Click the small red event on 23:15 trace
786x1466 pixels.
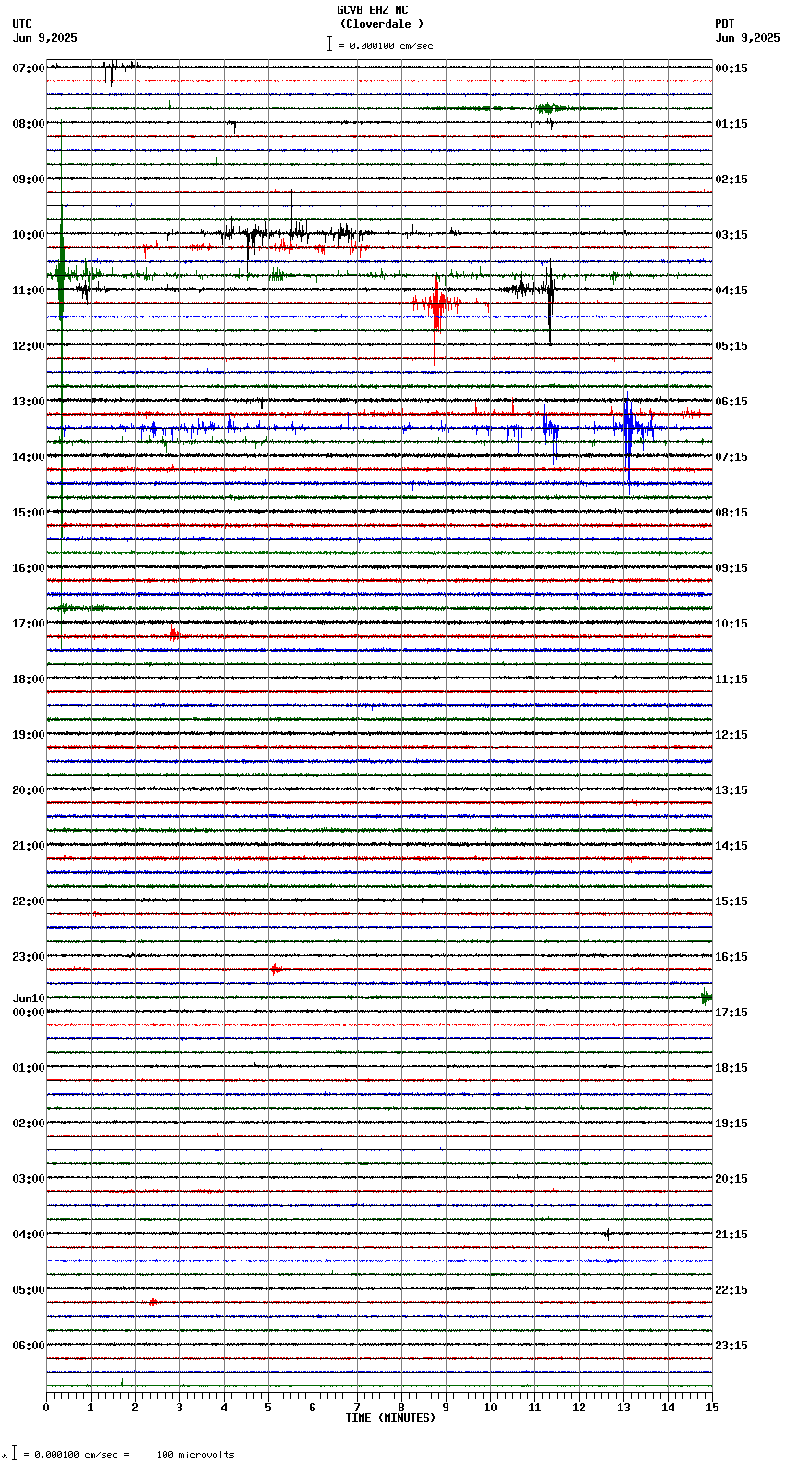[276, 969]
